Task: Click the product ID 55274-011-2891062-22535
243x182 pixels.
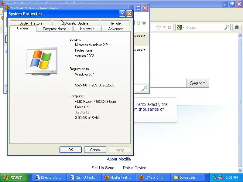Action: tap(94, 85)
